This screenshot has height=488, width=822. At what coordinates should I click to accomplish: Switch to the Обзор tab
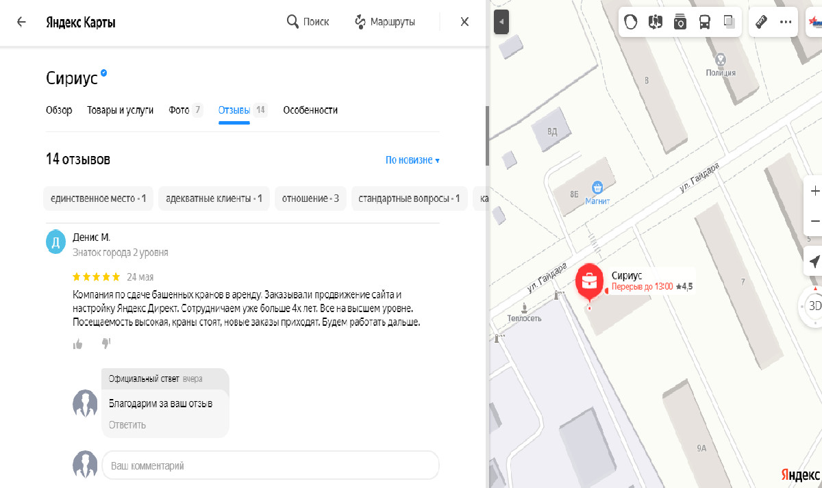[59, 110]
